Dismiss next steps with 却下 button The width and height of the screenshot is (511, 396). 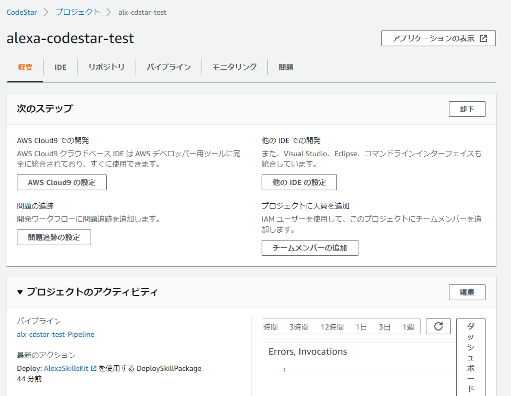point(467,109)
